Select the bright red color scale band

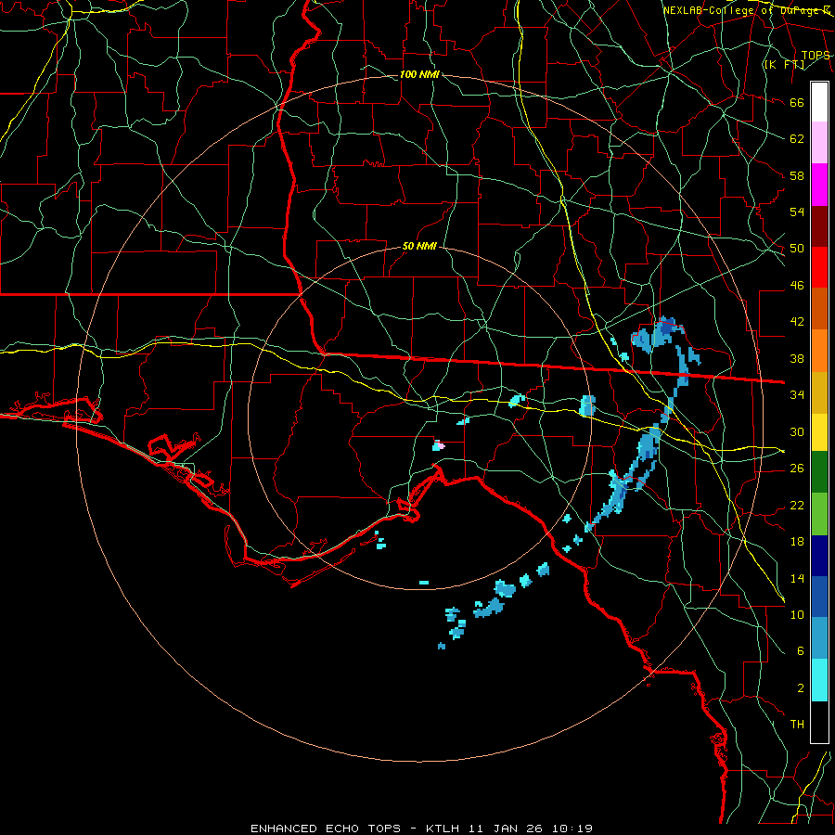pyautogui.click(x=819, y=267)
